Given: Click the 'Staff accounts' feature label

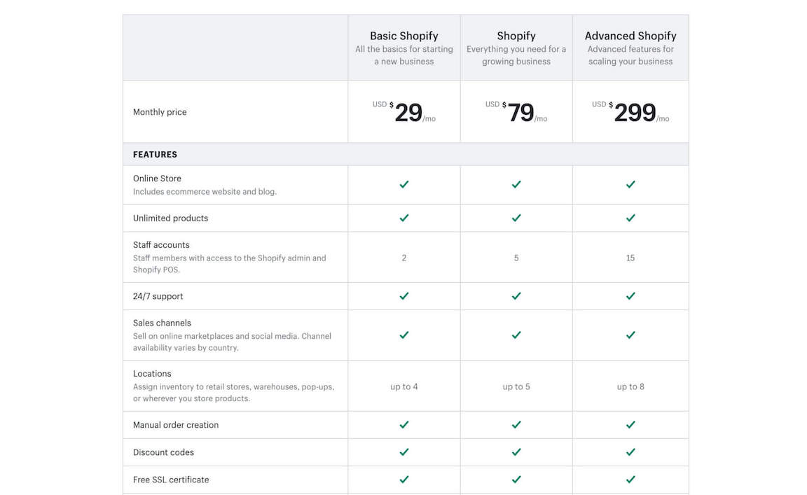Looking at the screenshot, I should click(161, 245).
